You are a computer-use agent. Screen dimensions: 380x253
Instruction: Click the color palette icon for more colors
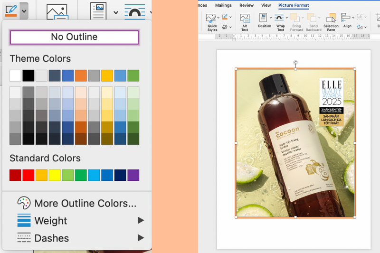pyautogui.click(x=24, y=203)
